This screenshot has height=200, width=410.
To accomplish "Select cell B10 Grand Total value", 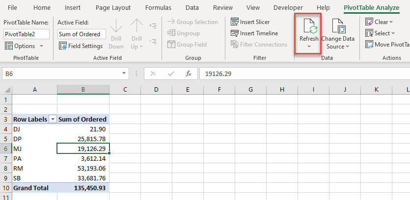I will pos(83,188).
